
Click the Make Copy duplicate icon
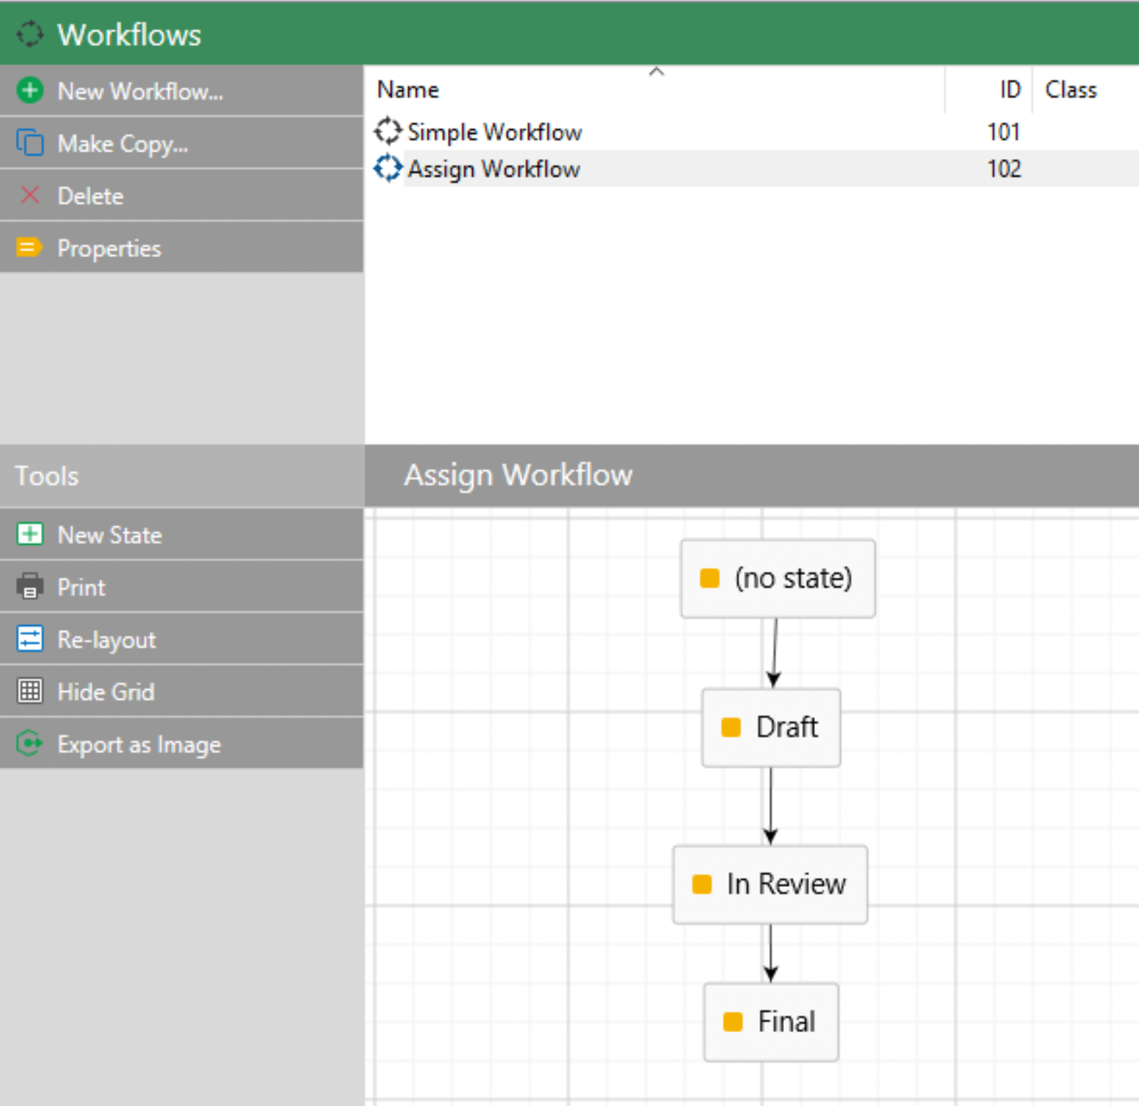pos(30,143)
